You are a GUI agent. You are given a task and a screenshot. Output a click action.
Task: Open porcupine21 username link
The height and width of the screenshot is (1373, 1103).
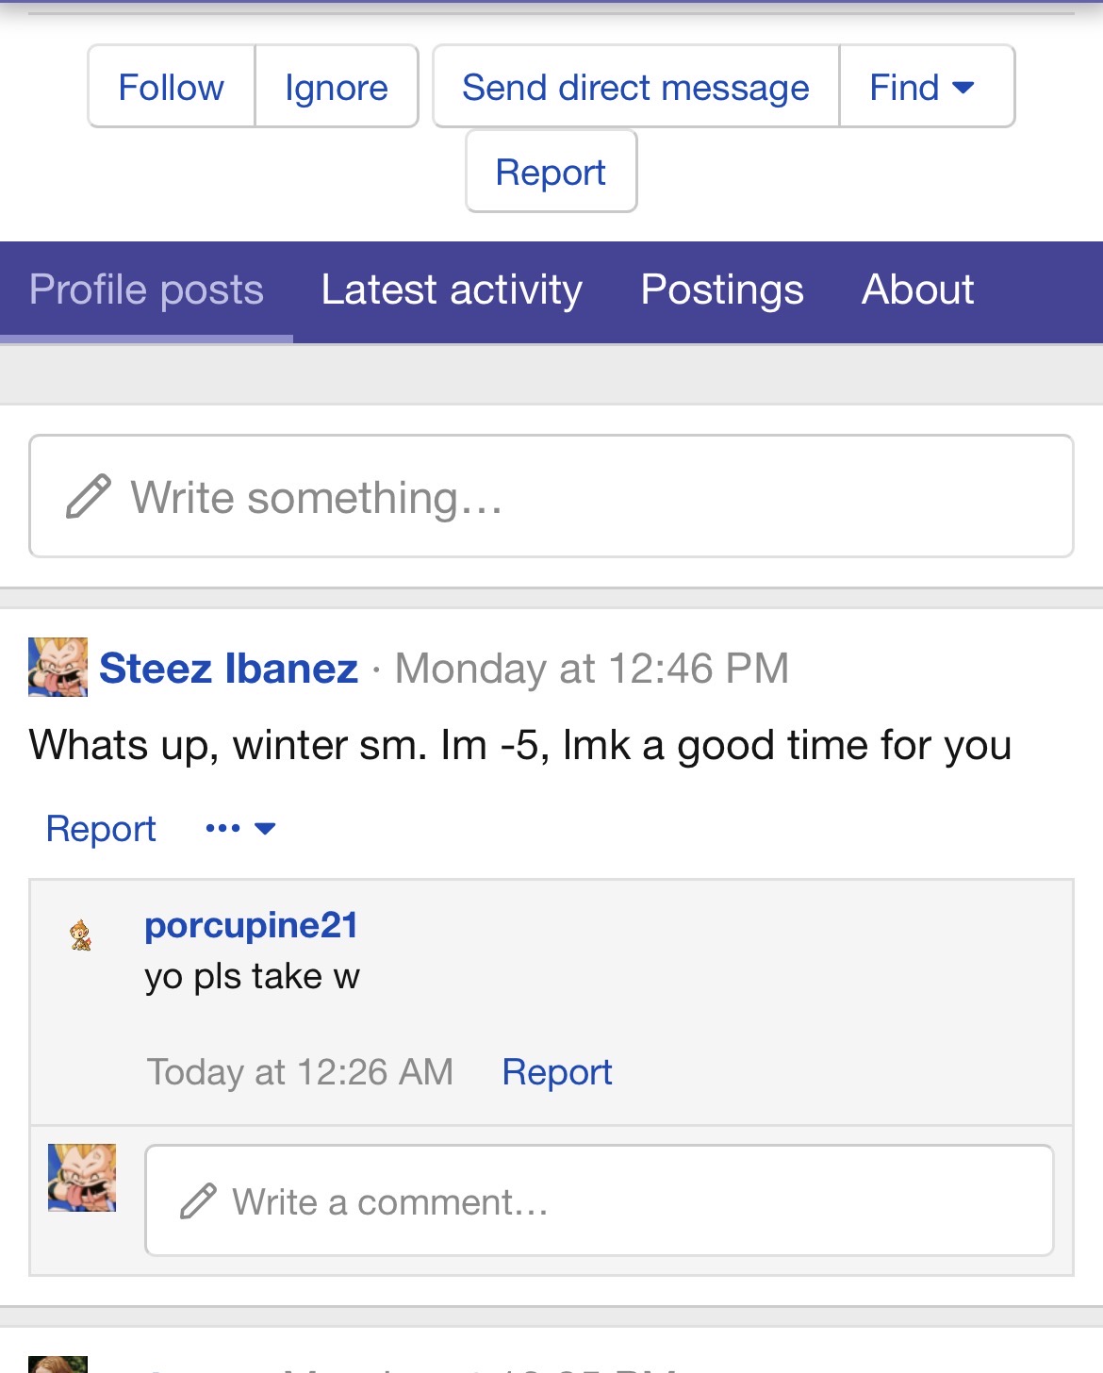coord(251,925)
